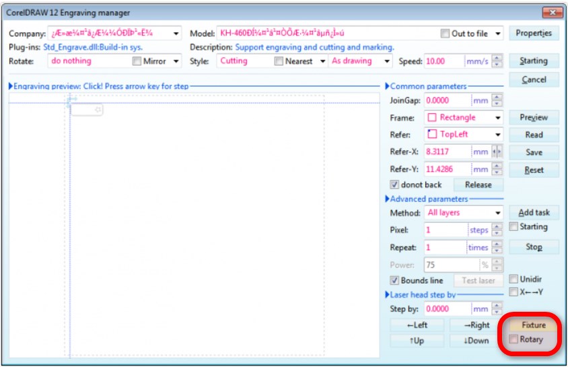This screenshot has width=568, height=367.
Task: Expand the Refer TopLeft dropdown
Action: (x=497, y=135)
